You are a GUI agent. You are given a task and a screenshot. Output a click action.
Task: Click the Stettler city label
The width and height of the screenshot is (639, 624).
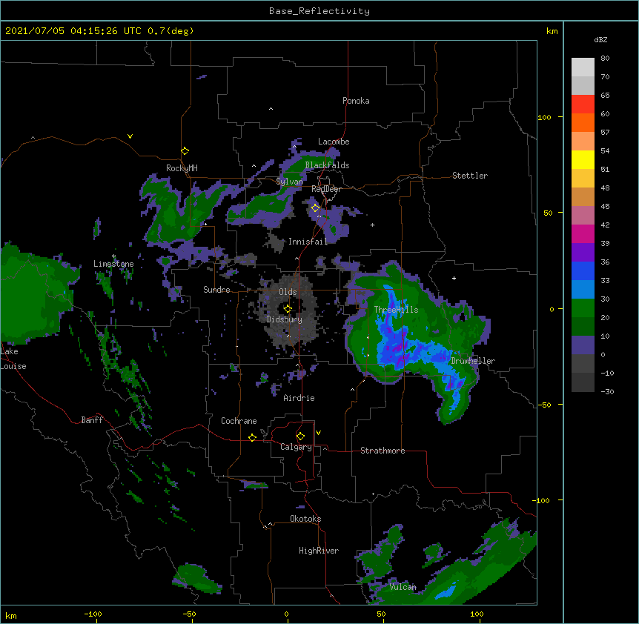pyautogui.click(x=470, y=176)
